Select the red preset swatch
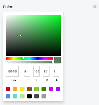Screen dimensions: 99x105 coord(8,89)
